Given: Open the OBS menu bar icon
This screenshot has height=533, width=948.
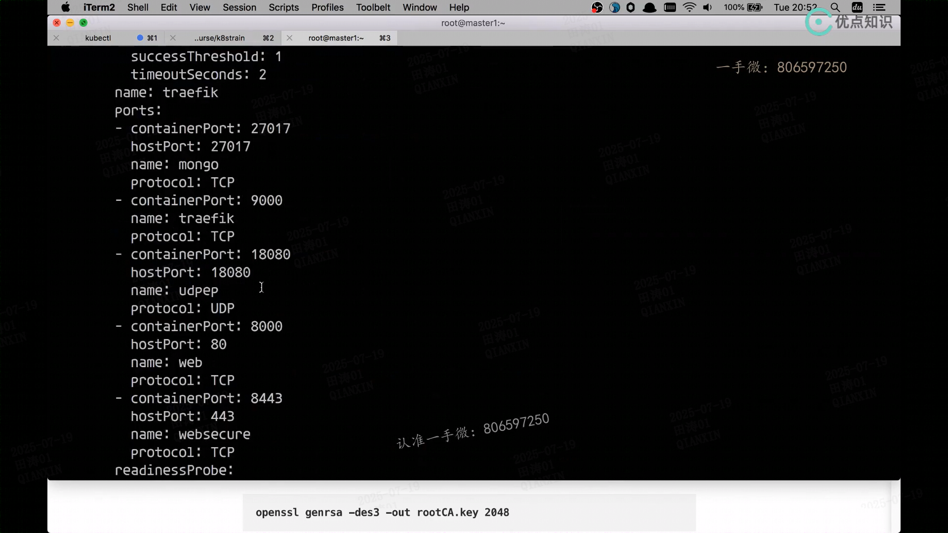Looking at the screenshot, I should tap(597, 7).
